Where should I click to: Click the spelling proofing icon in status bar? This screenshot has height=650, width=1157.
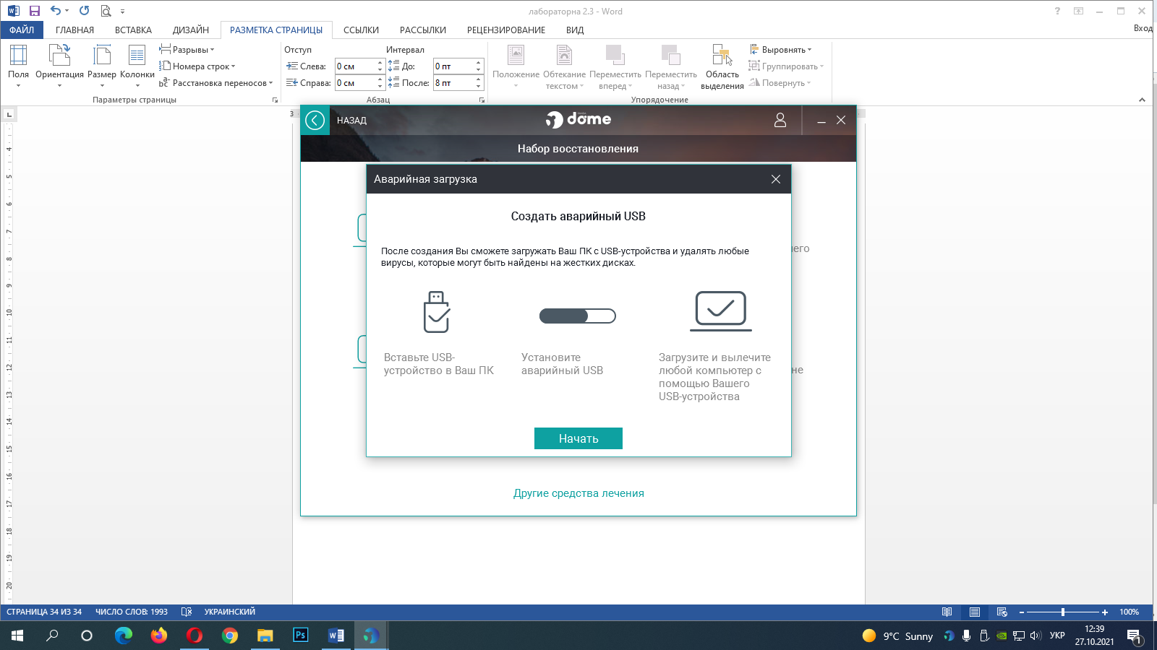click(186, 612)
